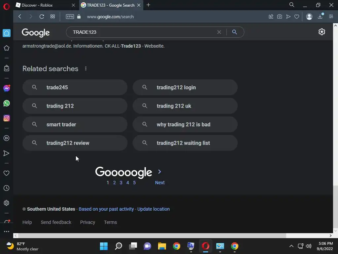Viewport: 338px width, 254px height.
Task: Clear the search box with X
Action: [219, 32]
